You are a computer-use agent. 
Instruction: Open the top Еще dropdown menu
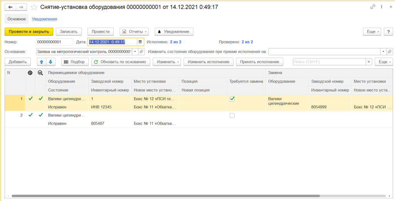tap(372, 32)
